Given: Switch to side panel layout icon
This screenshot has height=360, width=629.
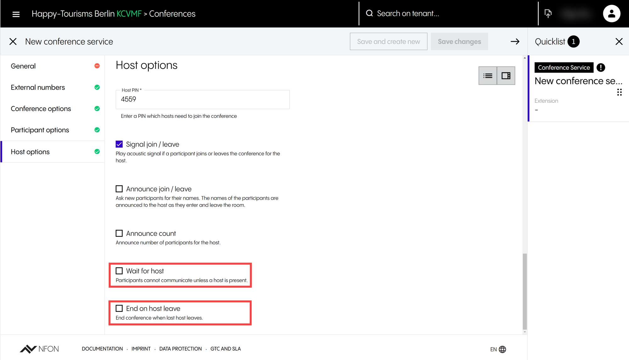Looking at the screenshot, I should pyautogui.click(x=506, y=76).
